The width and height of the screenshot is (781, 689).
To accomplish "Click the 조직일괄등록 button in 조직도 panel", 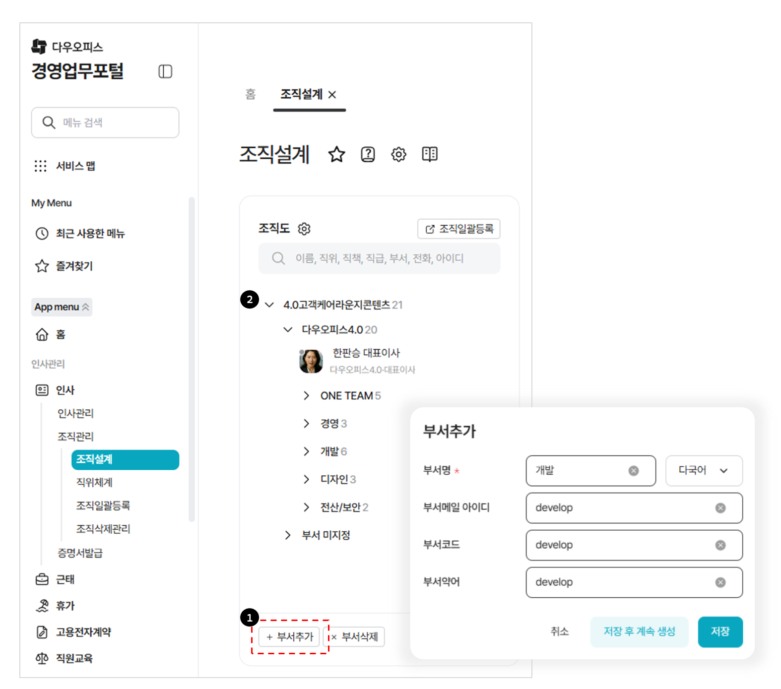I will [458, 229].
